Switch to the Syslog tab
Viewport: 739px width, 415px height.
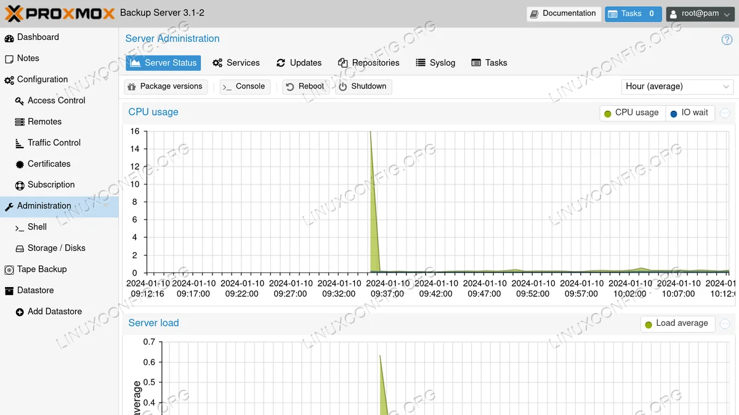(x=435, y=63)
